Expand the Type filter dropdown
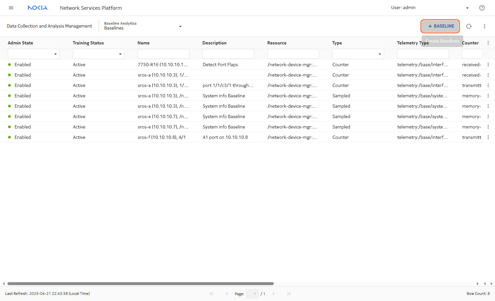Viewport: 495px width, 301px height. click(380, 54)
